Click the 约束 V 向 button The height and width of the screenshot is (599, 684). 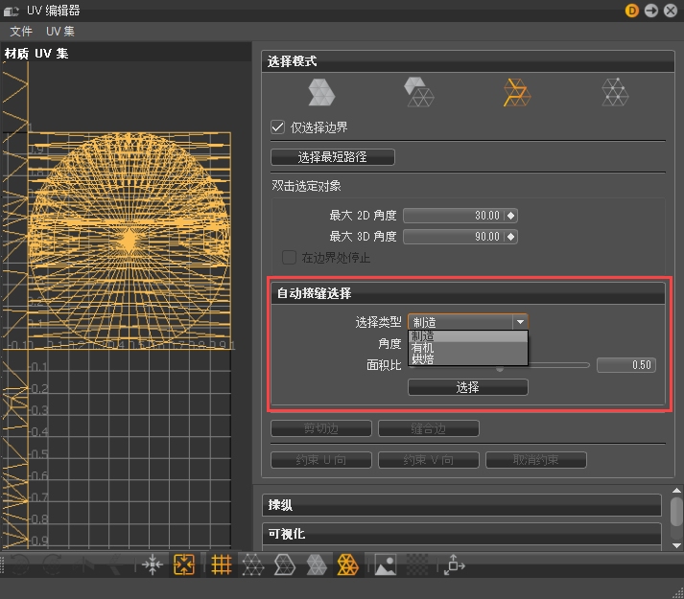click(429, 460)
